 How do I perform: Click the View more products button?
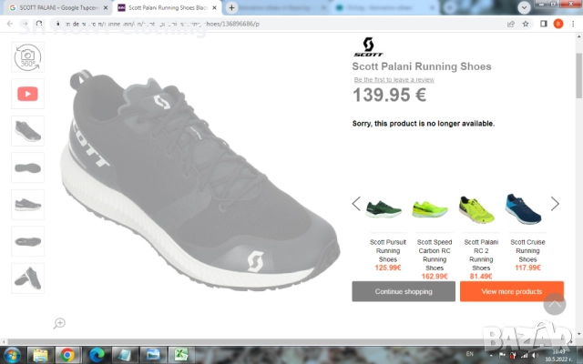(x=511, y=291)
